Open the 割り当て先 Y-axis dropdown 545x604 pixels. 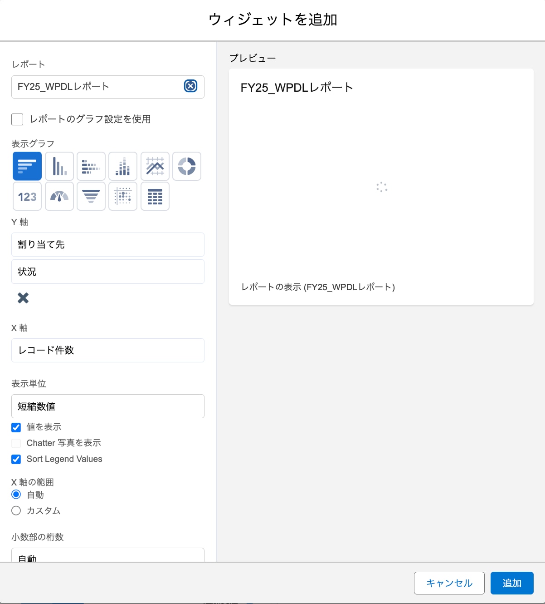[x=108, y=244]
